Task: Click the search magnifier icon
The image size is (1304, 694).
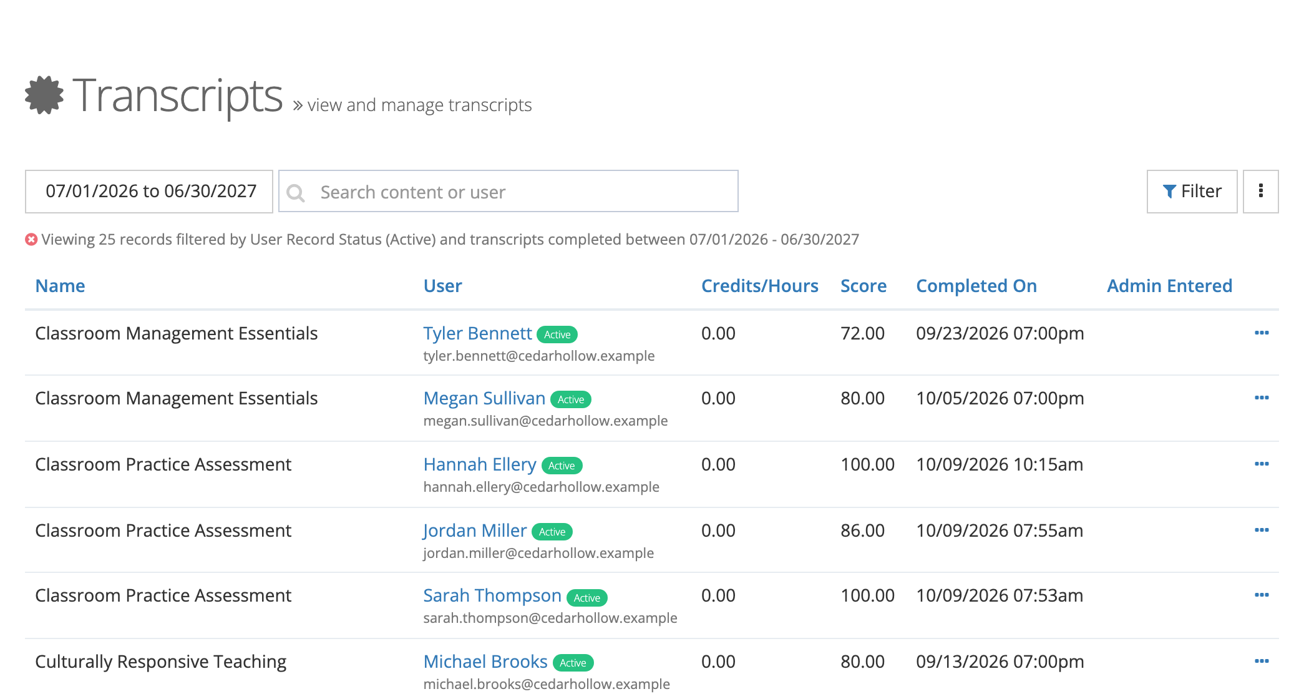Action: coord(296,193)
